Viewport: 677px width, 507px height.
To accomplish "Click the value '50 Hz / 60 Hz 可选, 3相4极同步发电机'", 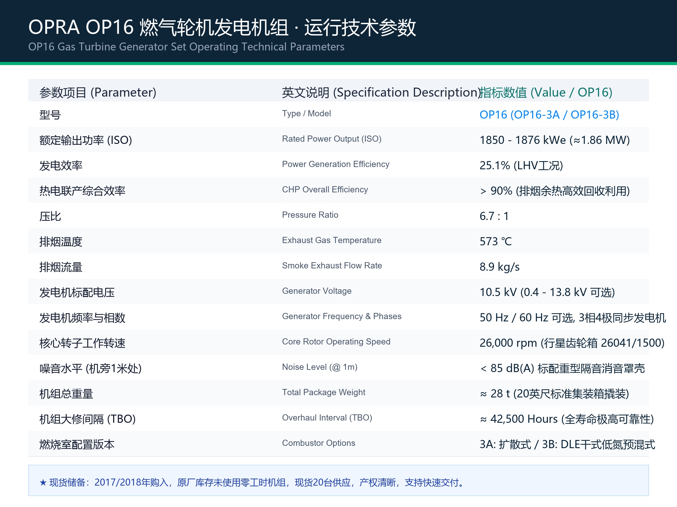I will click(x=573, y=317).
